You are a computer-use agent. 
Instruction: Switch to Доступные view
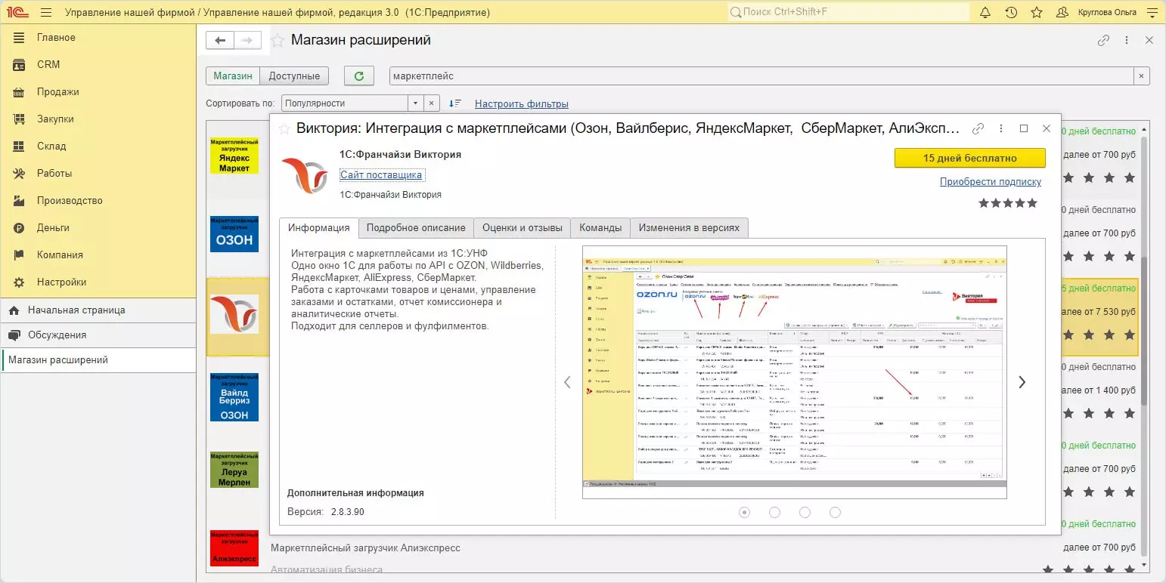[x=294, y=76]
